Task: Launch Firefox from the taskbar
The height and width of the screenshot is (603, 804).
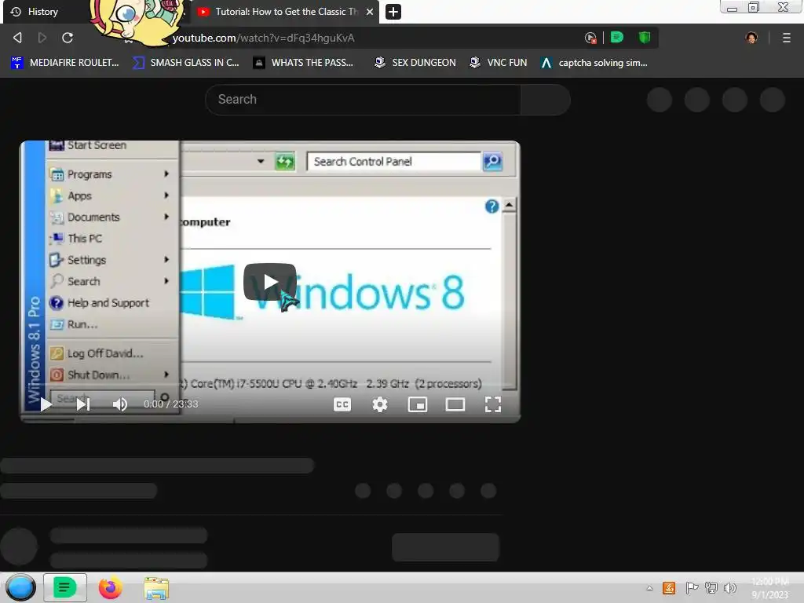Action: [110, 588]
